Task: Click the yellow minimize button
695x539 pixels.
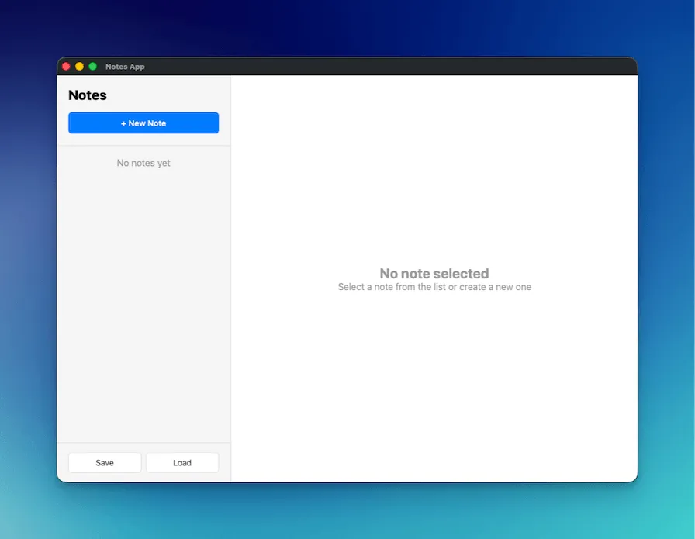Action: 79,66
